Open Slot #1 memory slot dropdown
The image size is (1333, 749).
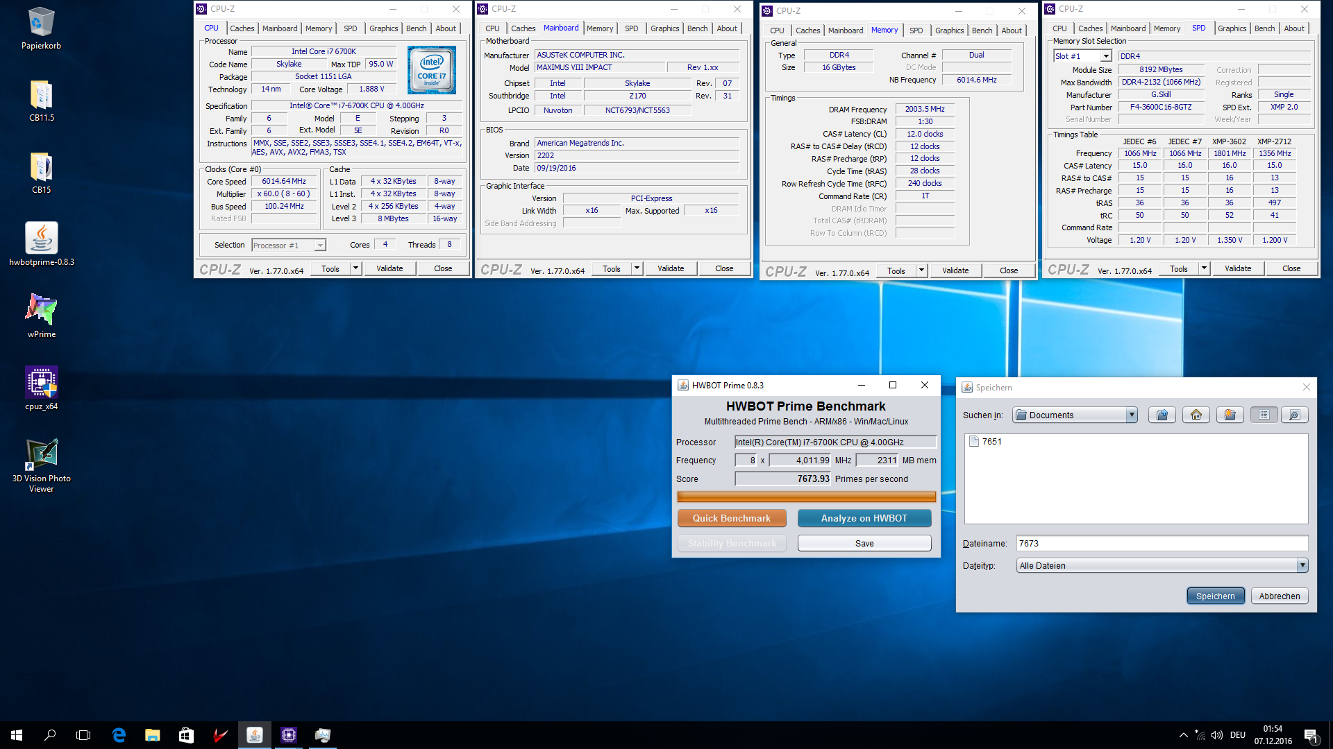1082,56
